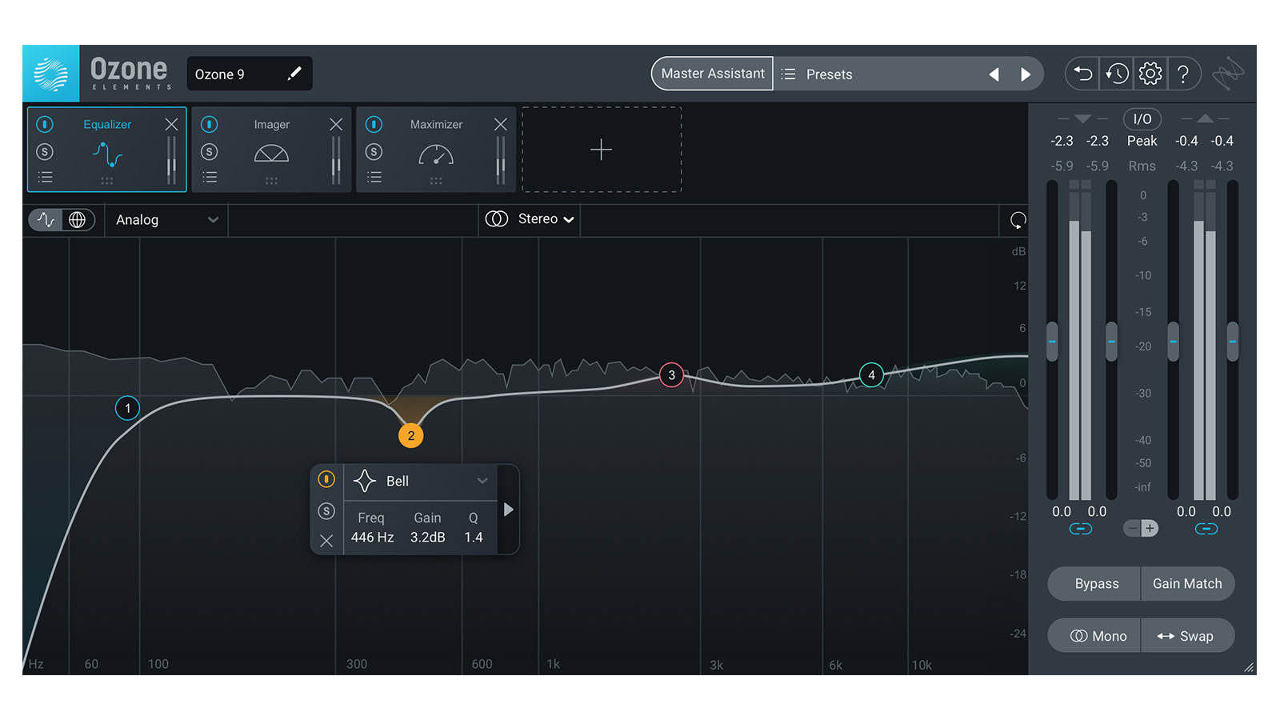Screen dimensions: 1280x720
Task: Open the Presets menu
Action: [x=829, y=74]
